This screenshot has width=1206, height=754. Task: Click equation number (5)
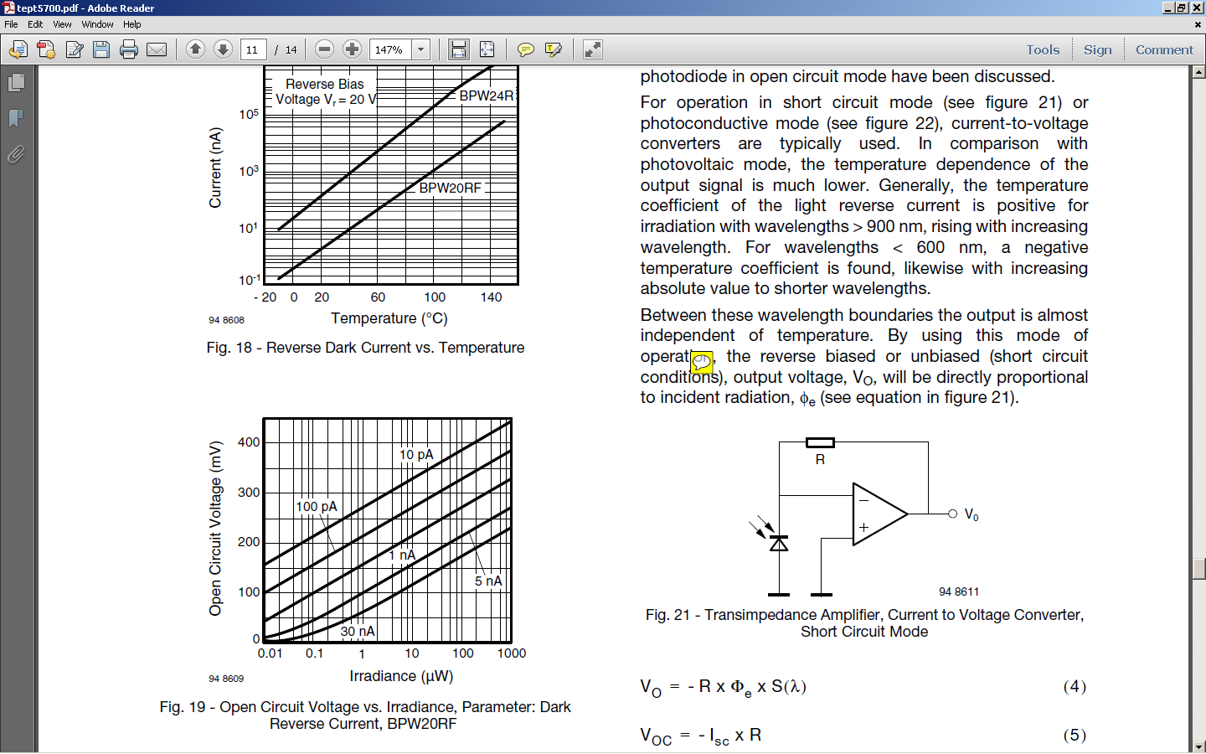coord(1075,736)
